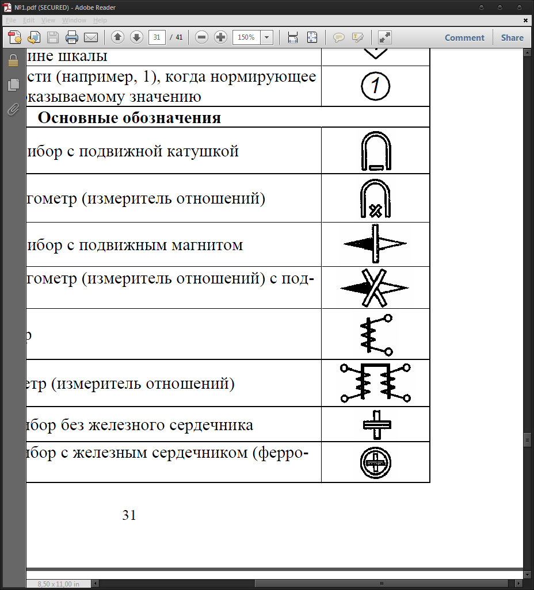Open the Edit menu

click(29, 20)
